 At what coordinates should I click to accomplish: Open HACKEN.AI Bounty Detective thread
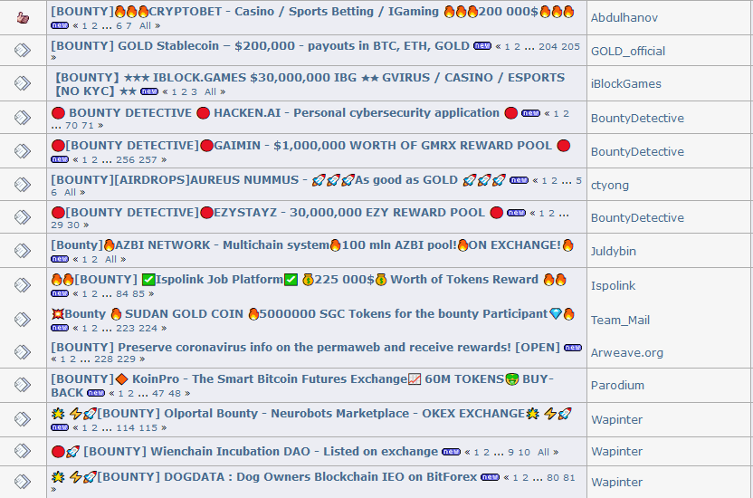click(284, 113)
